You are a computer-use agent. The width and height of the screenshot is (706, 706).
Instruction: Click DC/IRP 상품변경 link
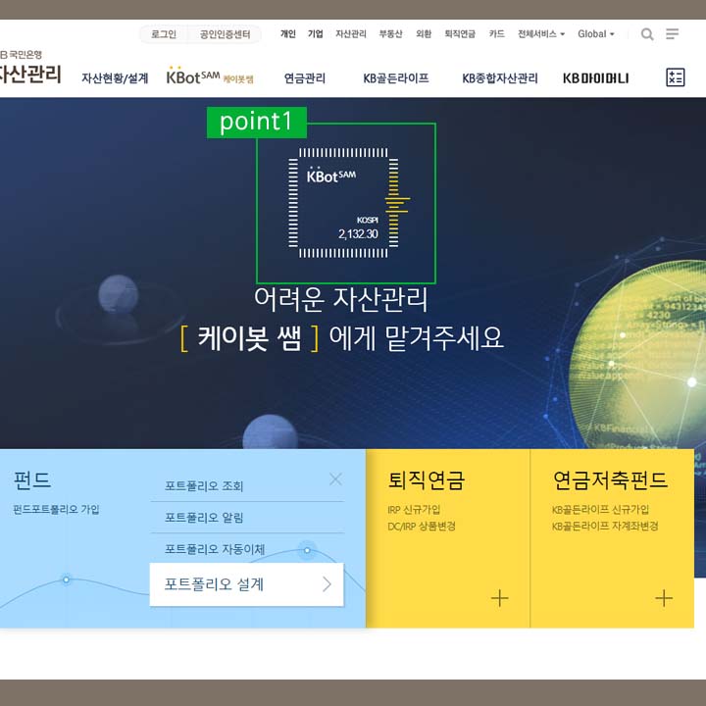422,526
